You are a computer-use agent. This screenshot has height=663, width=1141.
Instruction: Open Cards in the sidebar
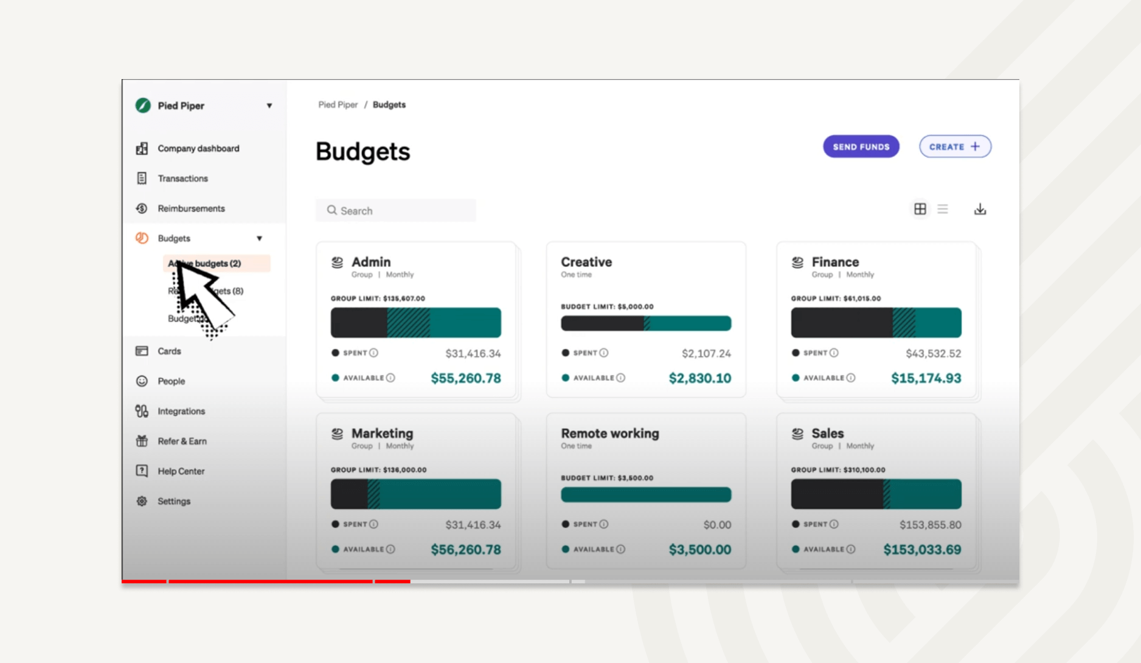[x=169, y=351]
